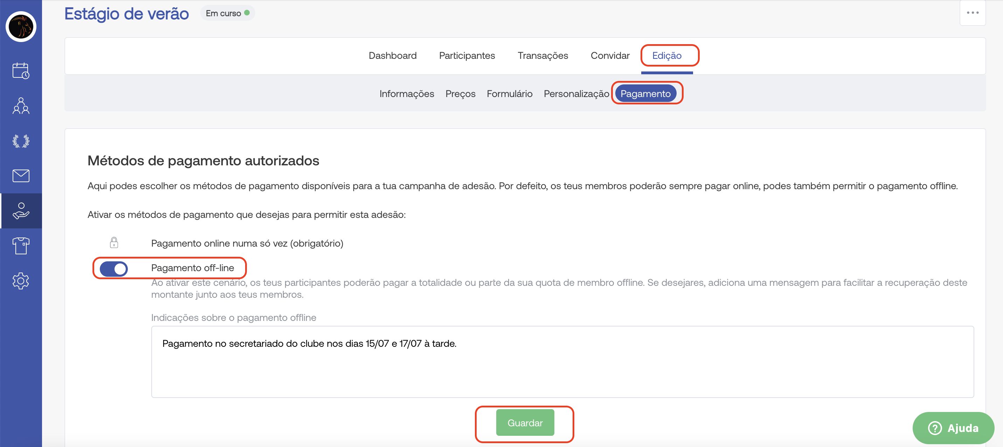Click the green Guardar button
The width and height of the screenshot is (1003, 447).
[x=525, y=422]
